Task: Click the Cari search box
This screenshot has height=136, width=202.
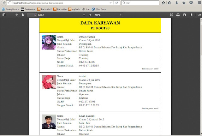Action: tap(140, 3)
